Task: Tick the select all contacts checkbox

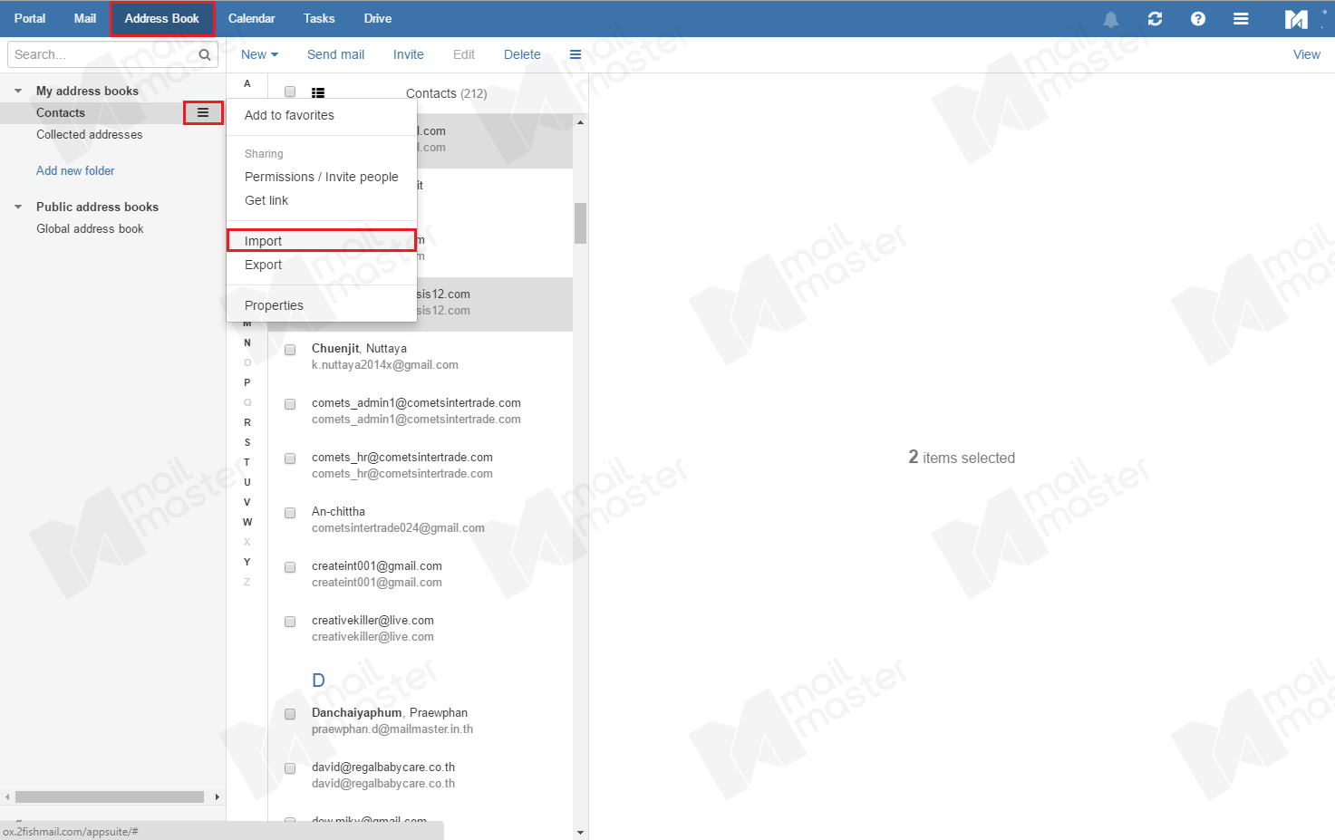Action: tap(290, 92)
